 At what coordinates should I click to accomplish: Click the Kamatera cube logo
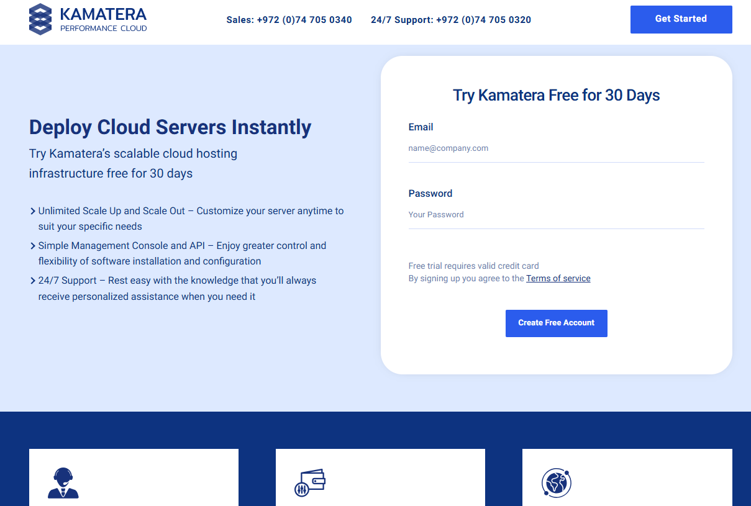40,19
